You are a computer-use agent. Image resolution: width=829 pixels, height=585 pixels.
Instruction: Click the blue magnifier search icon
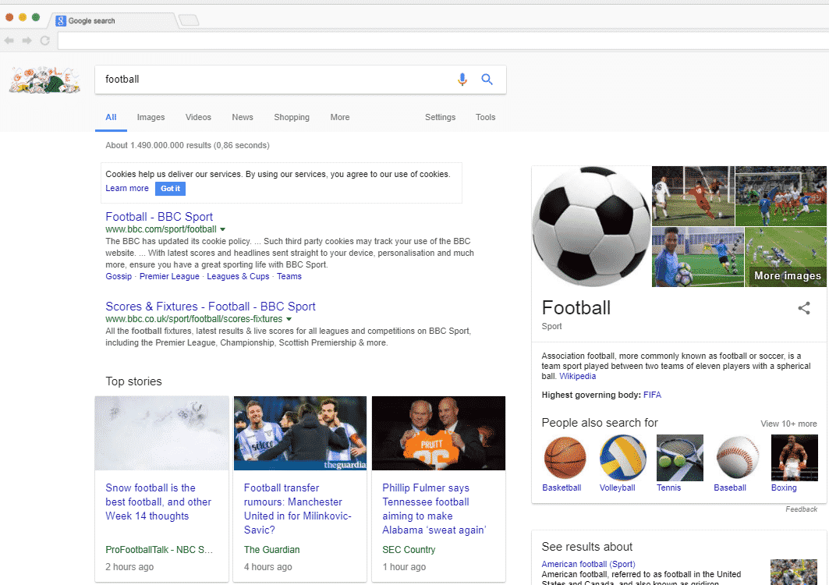487,80
